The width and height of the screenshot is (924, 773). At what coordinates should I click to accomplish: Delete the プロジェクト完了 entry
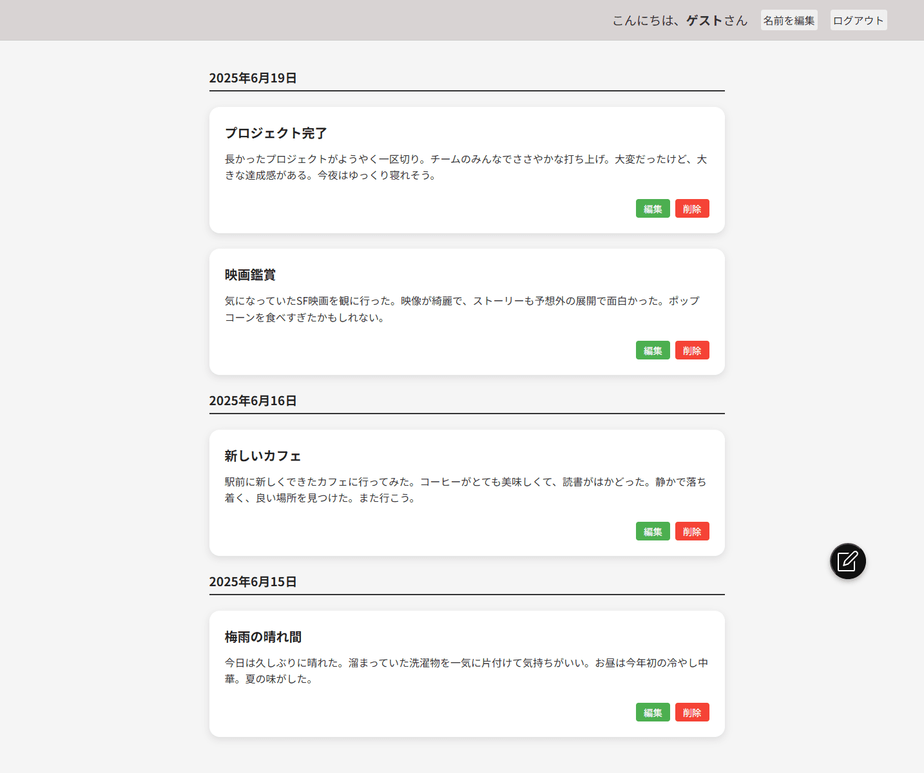(691, 209)
